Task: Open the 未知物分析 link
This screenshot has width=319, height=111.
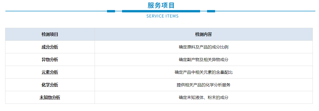Action: (50, 98)
